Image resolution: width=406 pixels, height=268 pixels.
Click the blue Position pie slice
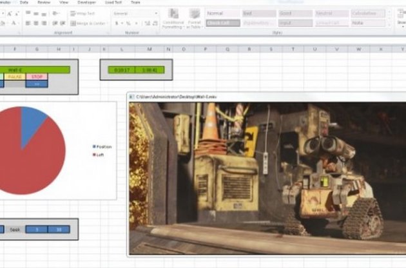34,121
